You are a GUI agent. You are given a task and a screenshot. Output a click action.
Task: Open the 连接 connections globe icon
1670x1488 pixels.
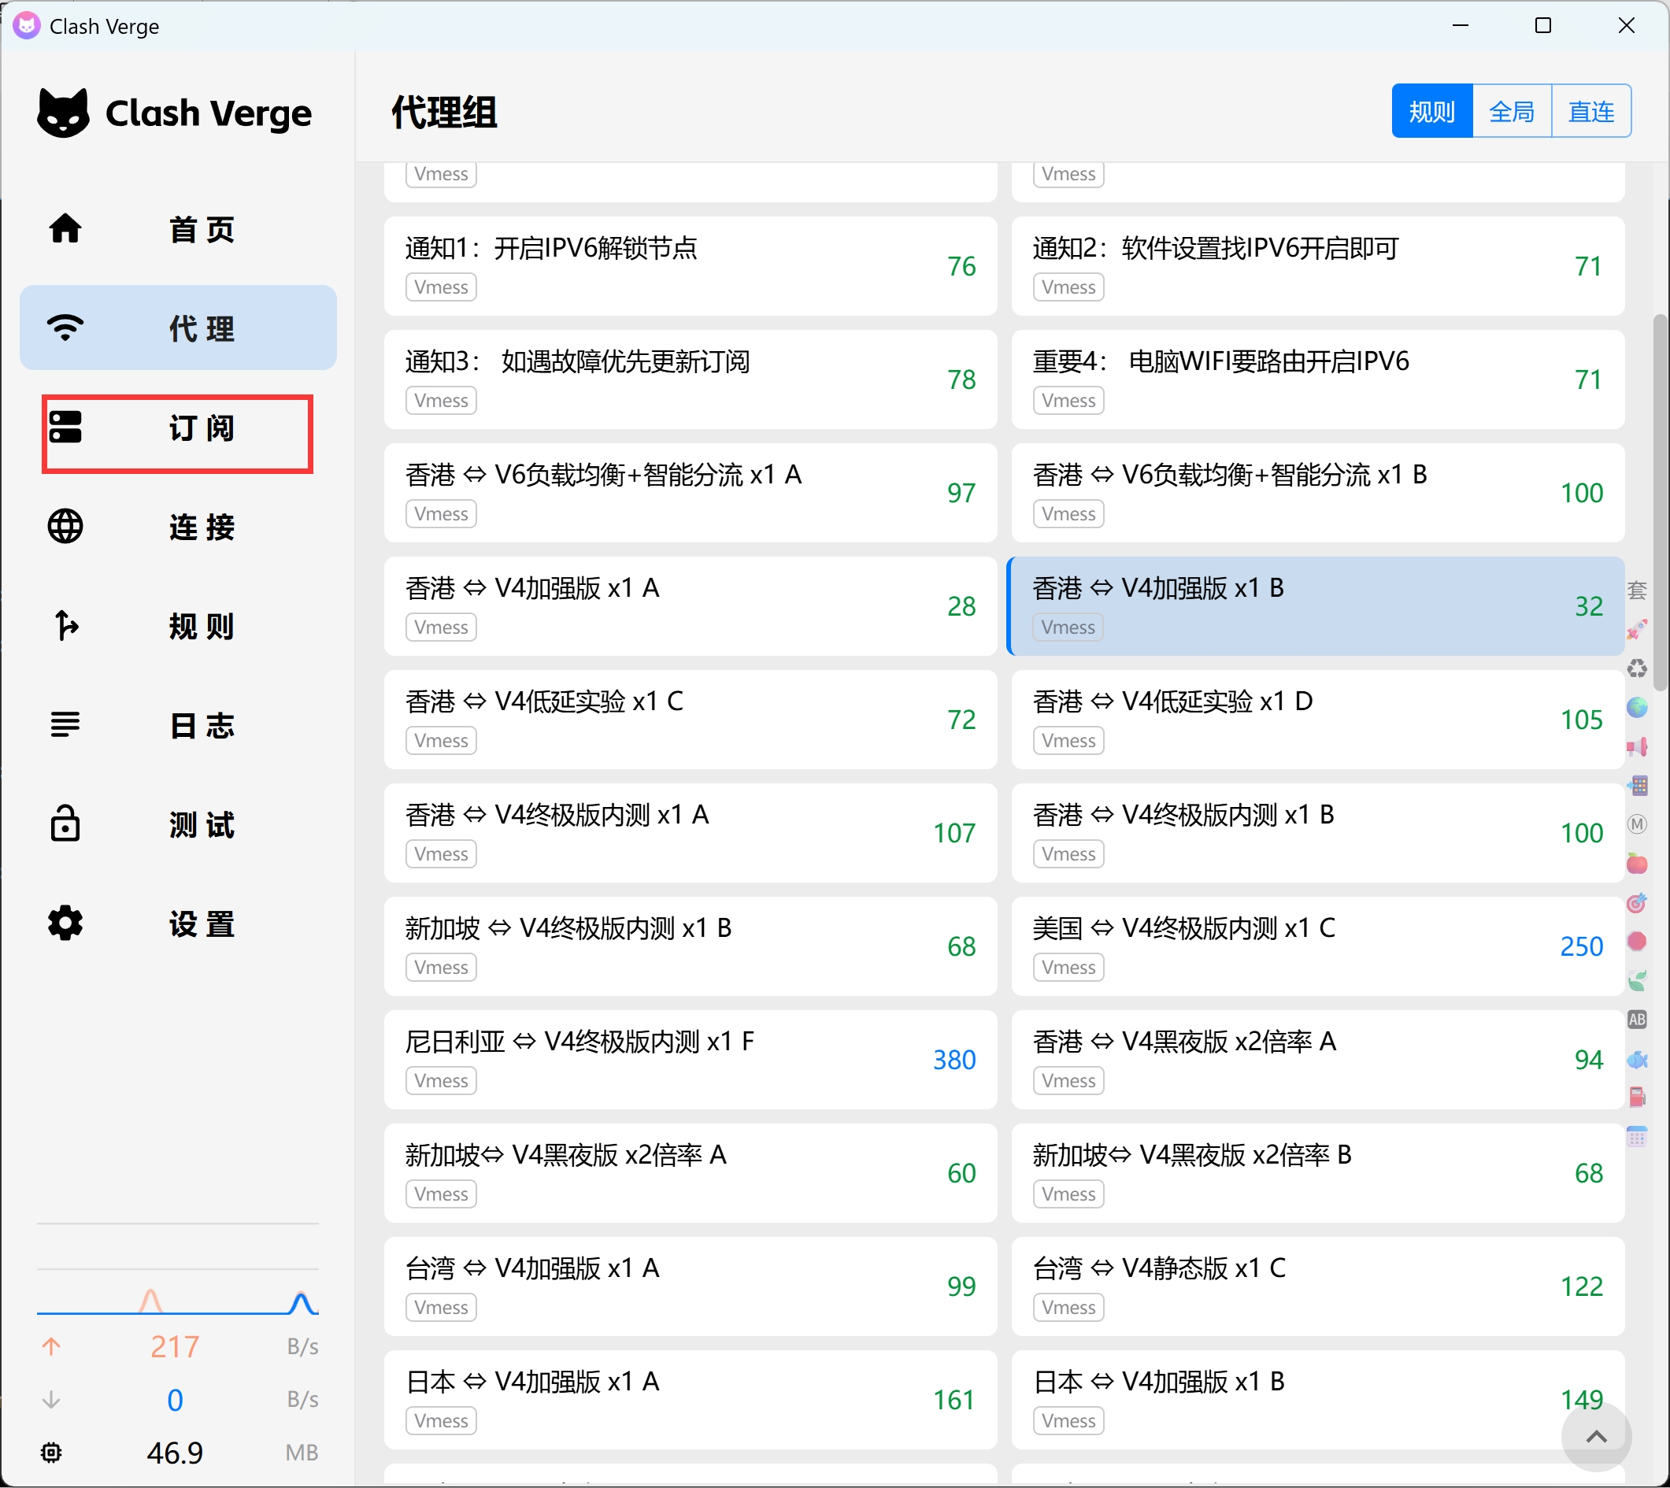pos(65,527)
